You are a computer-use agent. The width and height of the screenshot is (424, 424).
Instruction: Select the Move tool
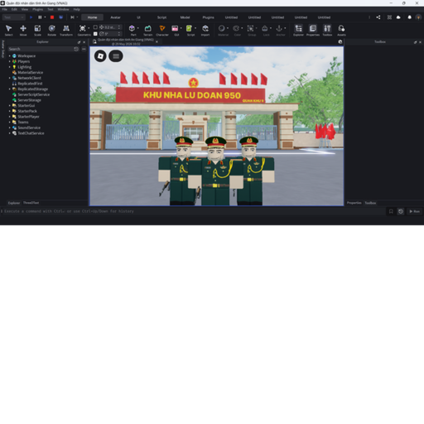coord(23,30)
